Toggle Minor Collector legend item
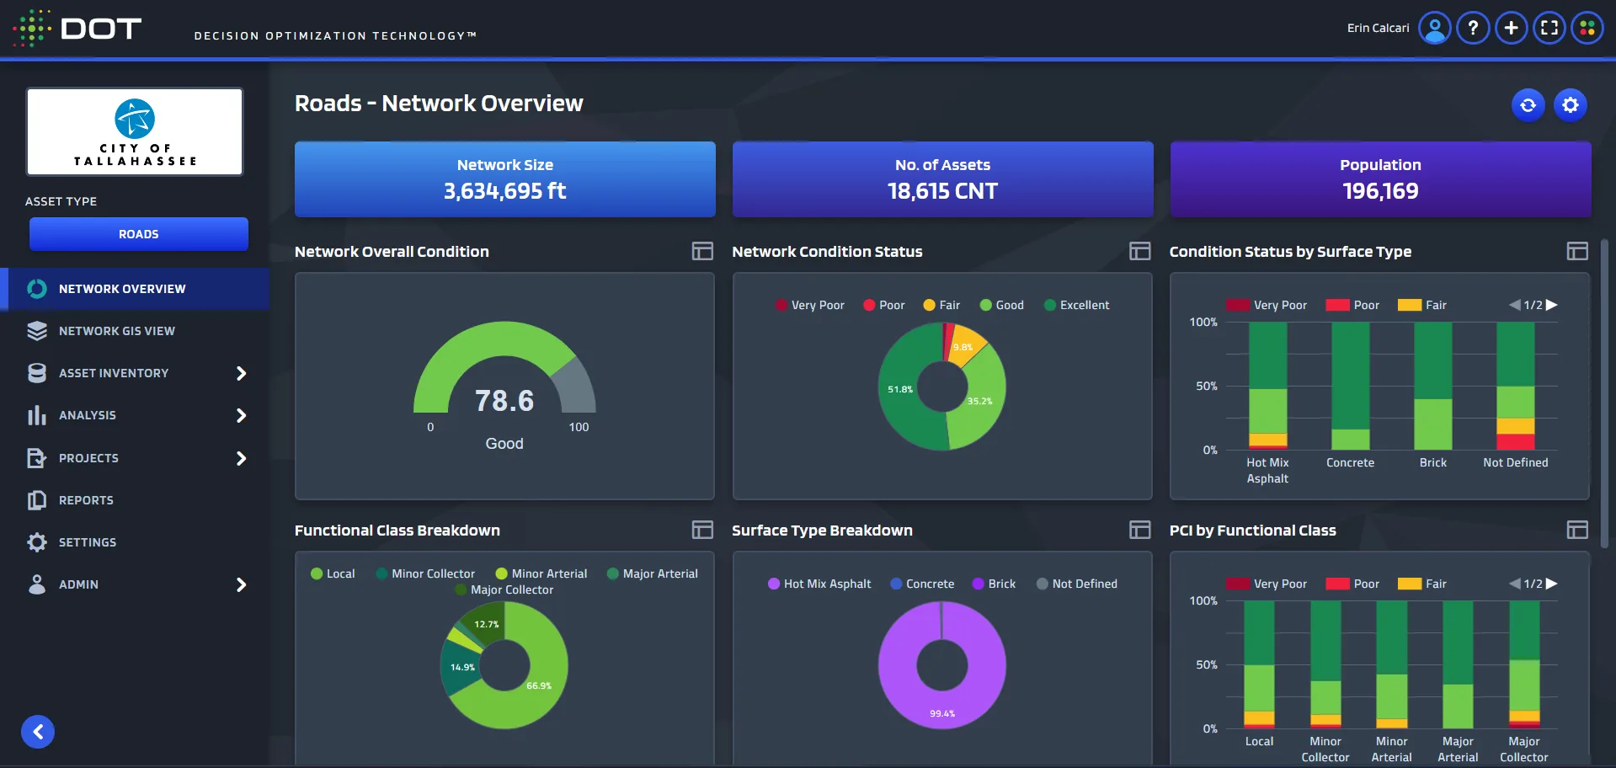1616x768 pixels. [x=425, y=573]
